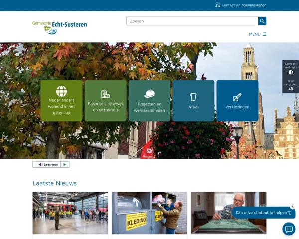
Task: Click Kan onze chatbot je helpen bubble
Action: [x=263, y=213]
